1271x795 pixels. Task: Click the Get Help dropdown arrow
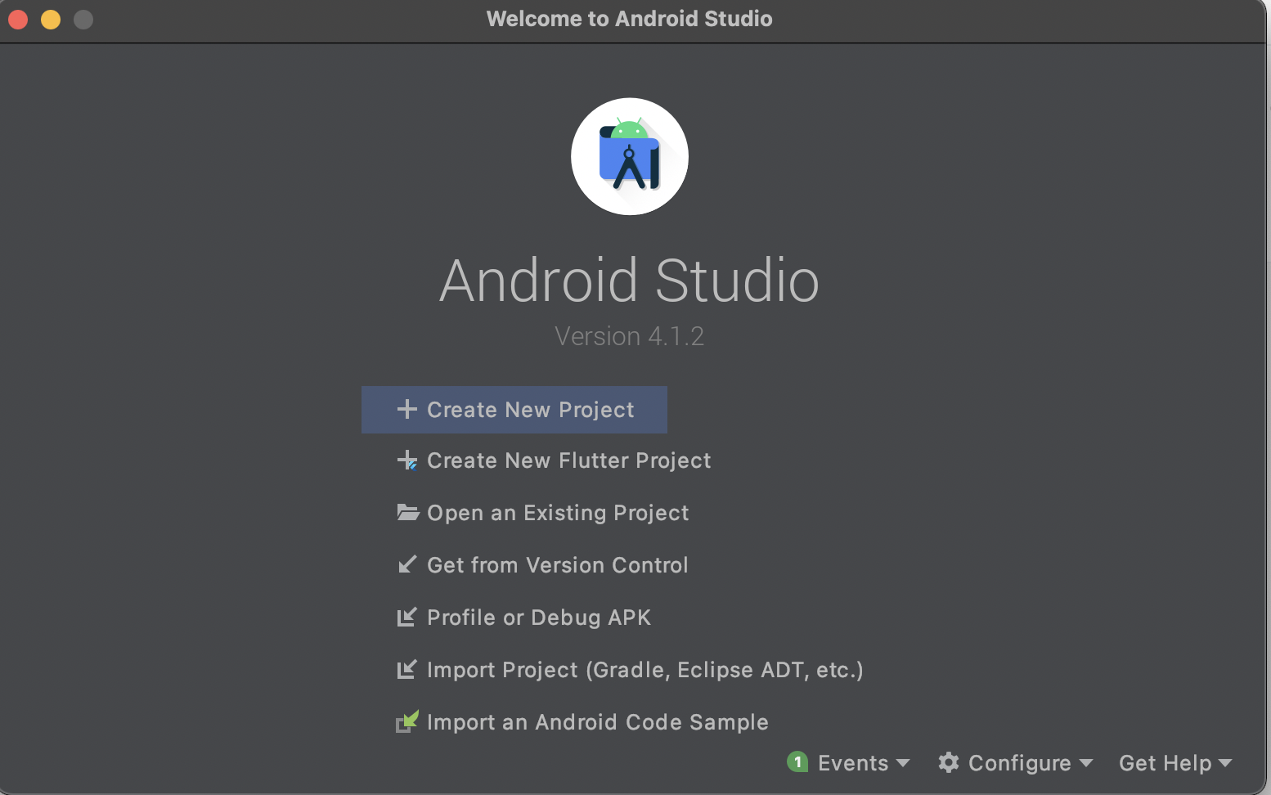pyautogui.click(x=1225, y=763)
